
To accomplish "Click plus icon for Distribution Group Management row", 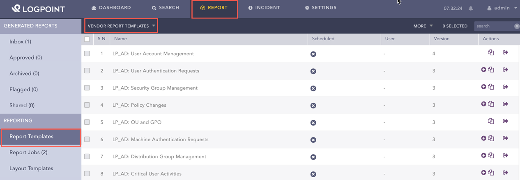I will point(483,155).
